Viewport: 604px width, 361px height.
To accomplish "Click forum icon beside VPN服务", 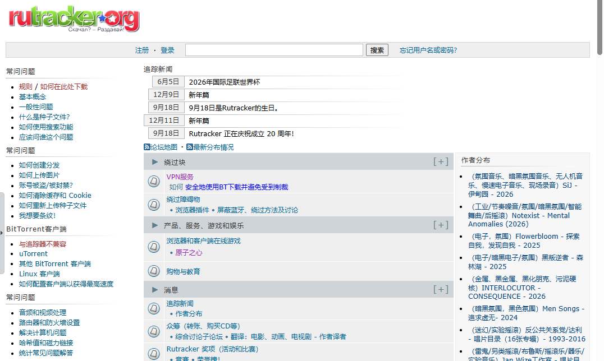I will coord(154,181).
